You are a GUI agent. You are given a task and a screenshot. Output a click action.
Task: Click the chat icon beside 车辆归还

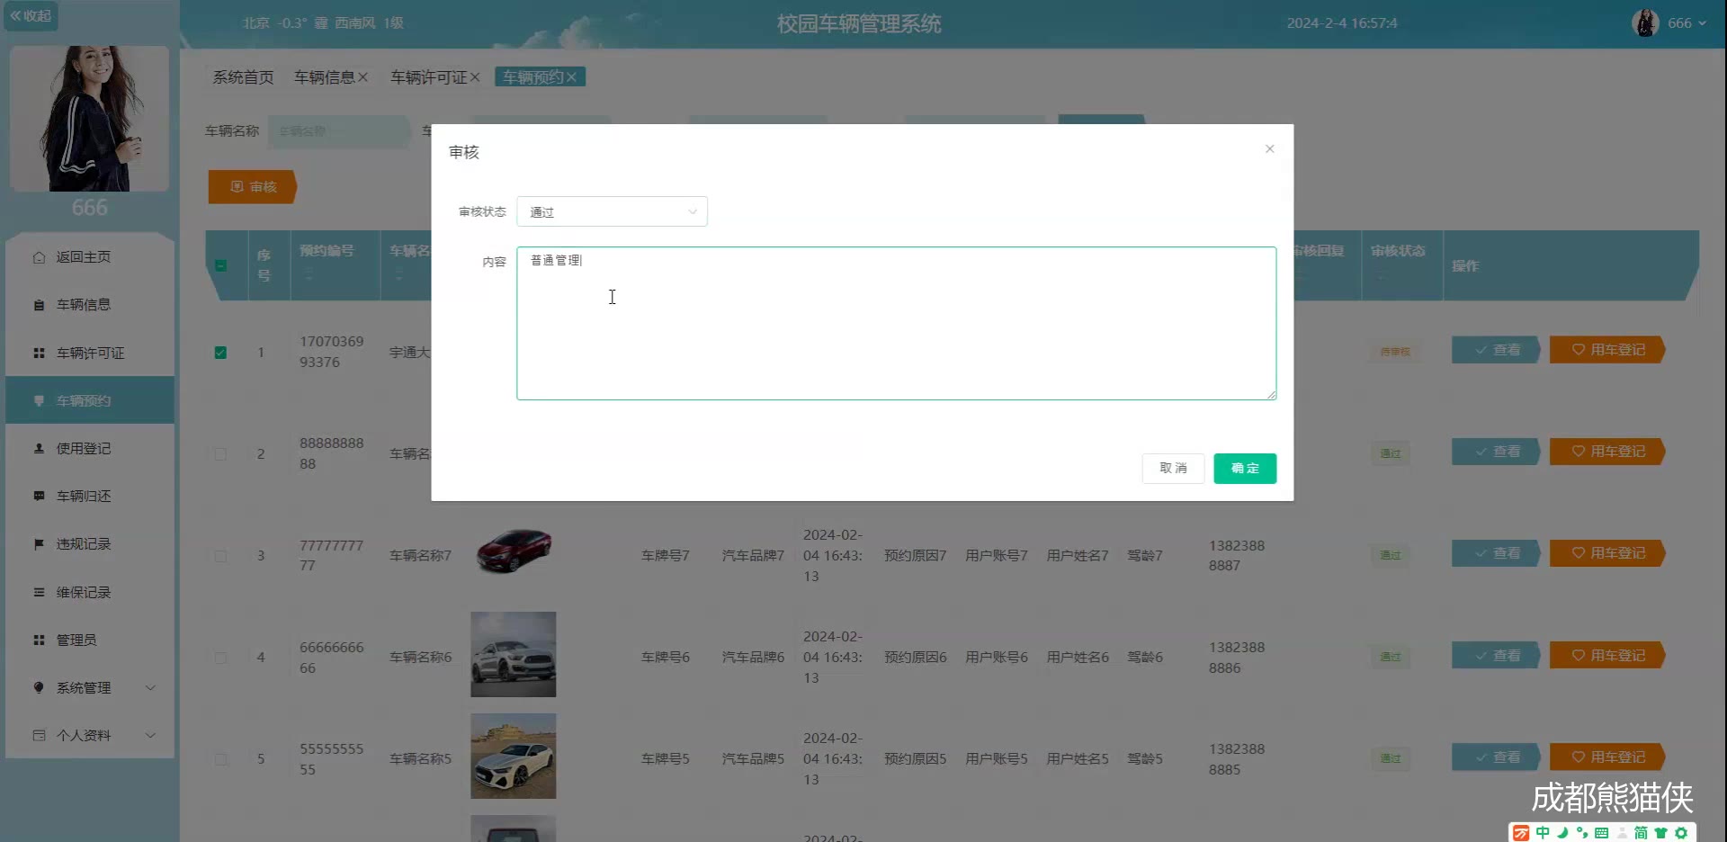coord(39,496)
